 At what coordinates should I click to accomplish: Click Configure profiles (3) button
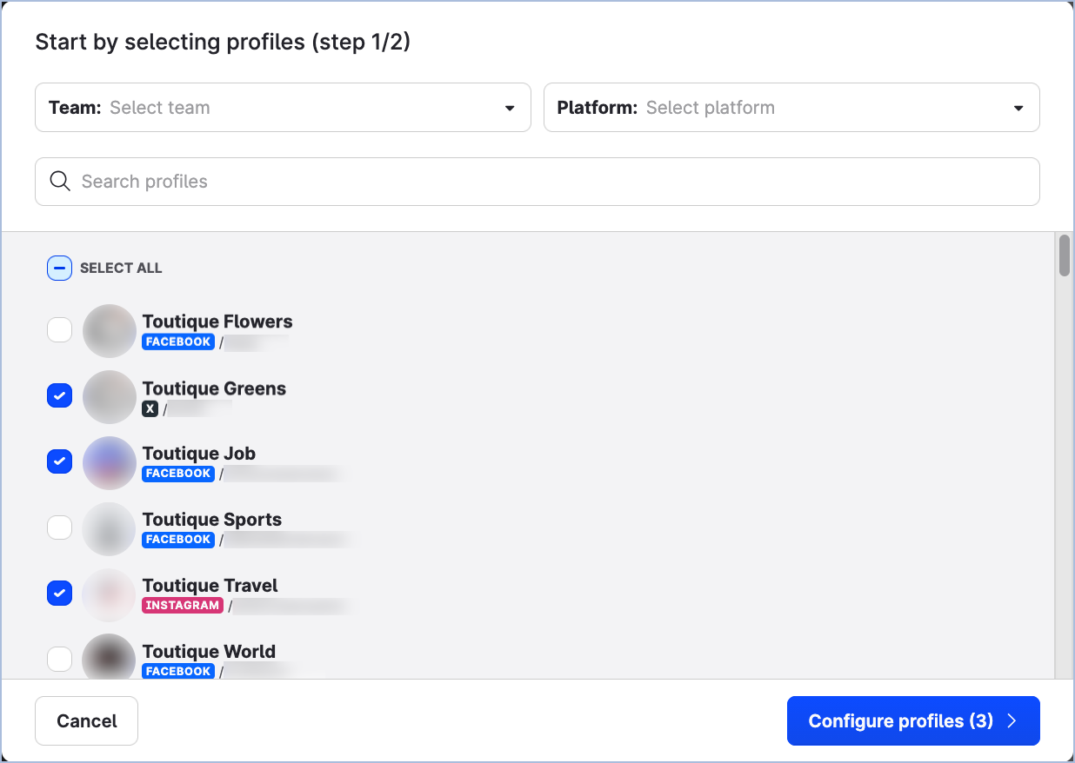[x=912, y=721]
